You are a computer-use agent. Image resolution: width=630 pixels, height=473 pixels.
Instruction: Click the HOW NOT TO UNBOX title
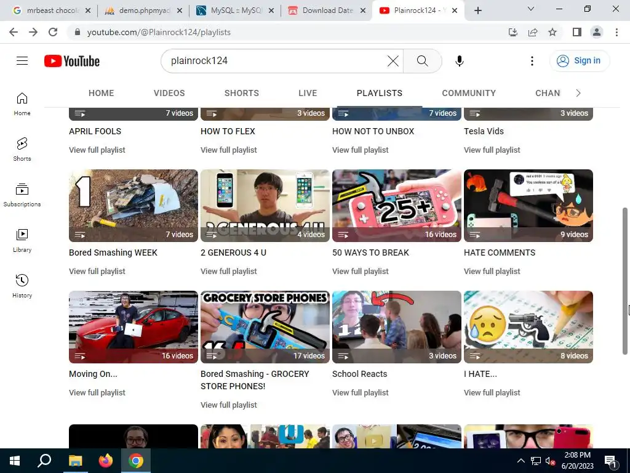pyautogui.click(x=373, y=131)
